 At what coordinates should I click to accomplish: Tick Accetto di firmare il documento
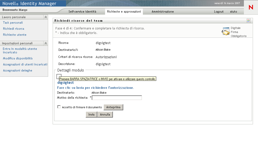point(59,107)
